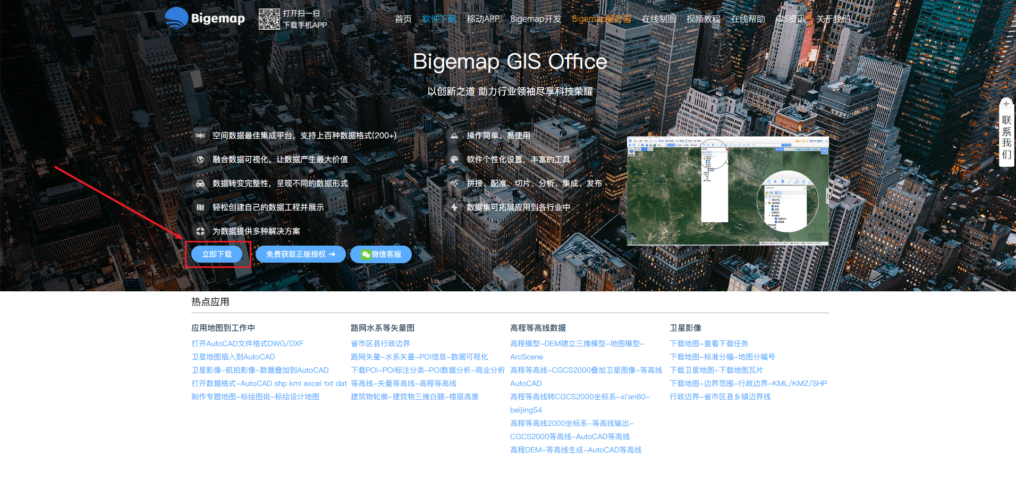Click the Bigemap GIS Office headline

click(x=510, y=62)
